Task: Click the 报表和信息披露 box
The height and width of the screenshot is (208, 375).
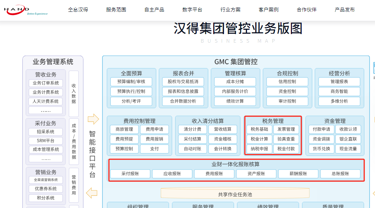Action: pos(183,91)
